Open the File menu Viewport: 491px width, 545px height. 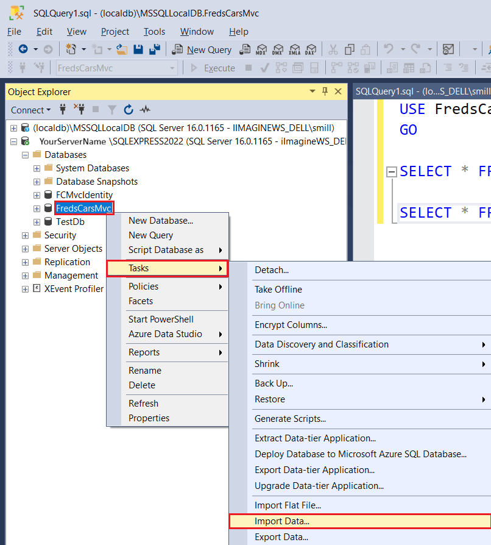click(14, 32)
